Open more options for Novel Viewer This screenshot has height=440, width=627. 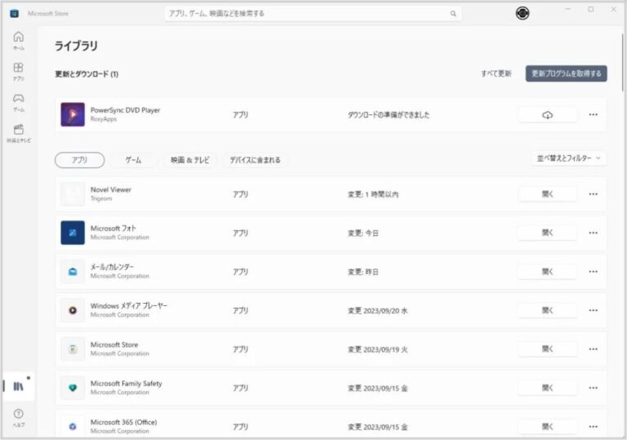pyautogui.click(x=594, y=194)
